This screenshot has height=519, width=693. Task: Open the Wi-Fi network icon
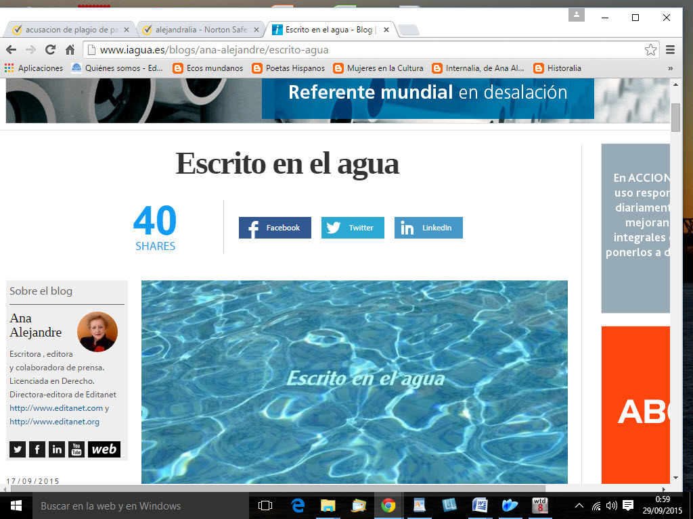point(596,505)
